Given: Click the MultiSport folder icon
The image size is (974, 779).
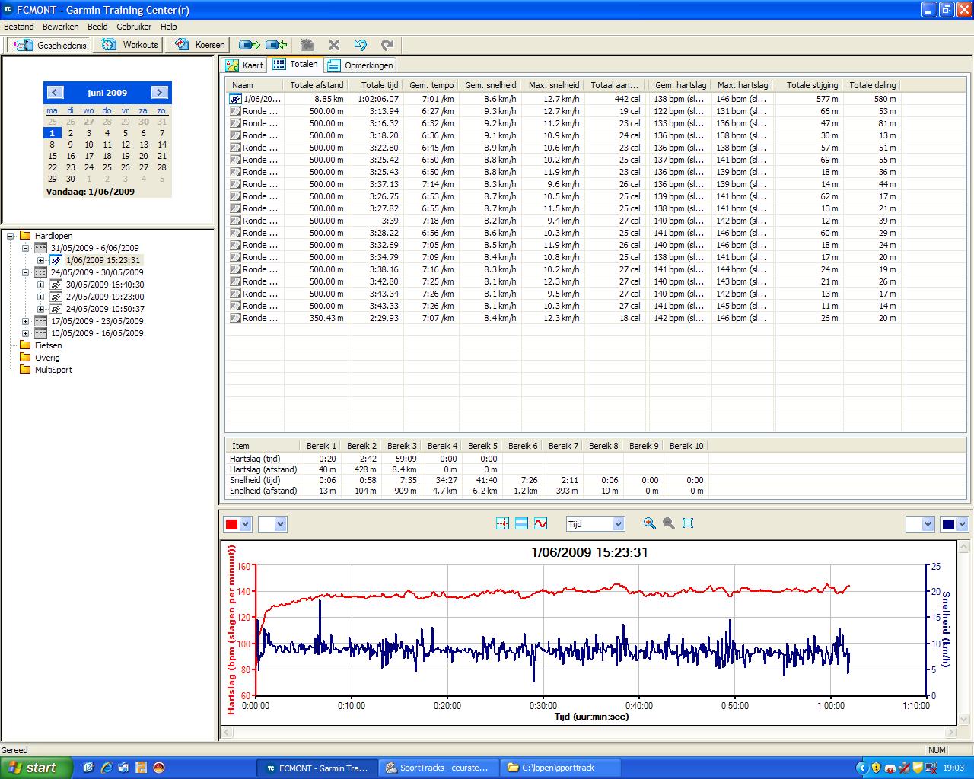Looking at the screenshot, I should click(x=25, y=370).
